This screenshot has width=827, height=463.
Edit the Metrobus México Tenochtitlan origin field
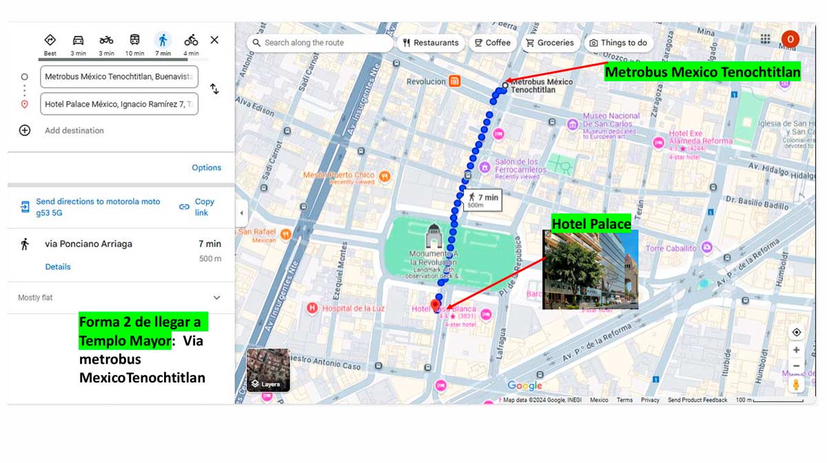[119, 76]
